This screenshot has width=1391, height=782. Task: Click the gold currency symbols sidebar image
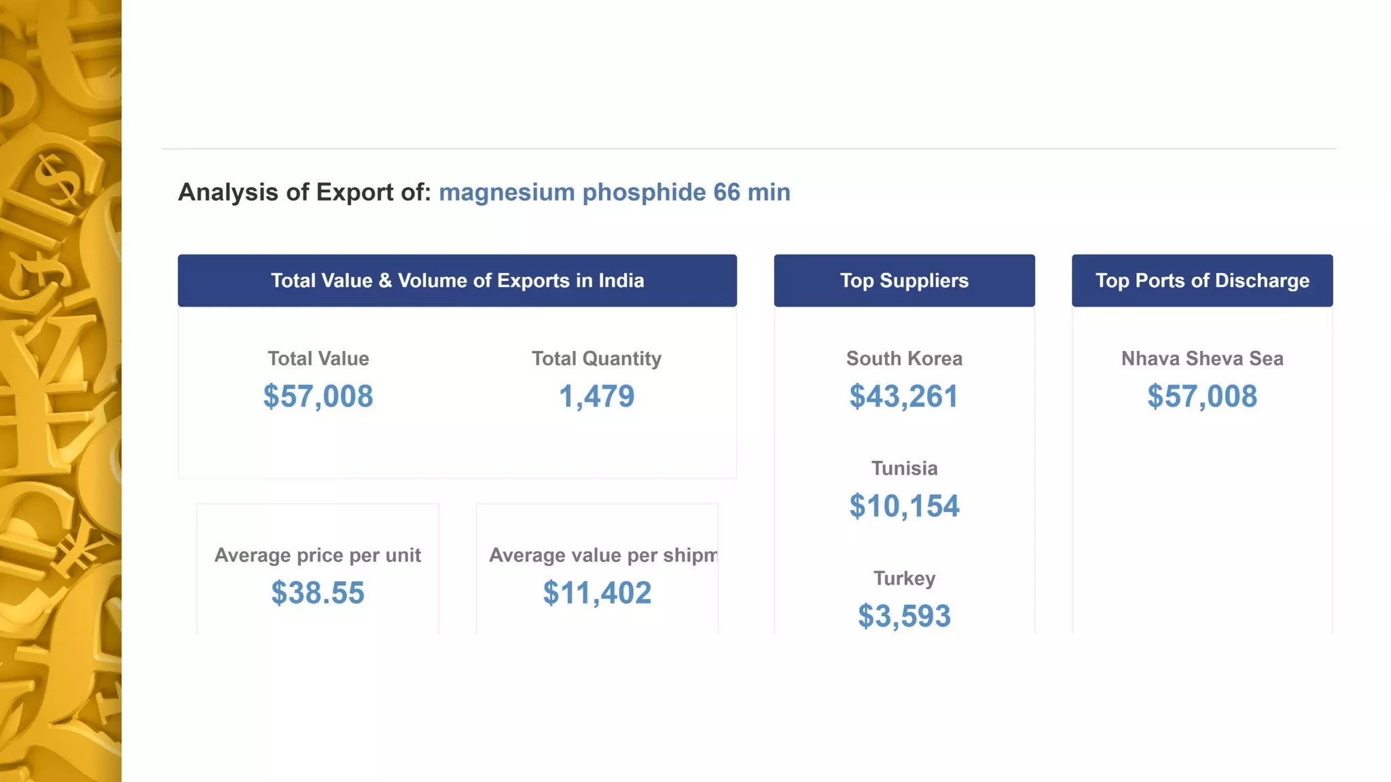click(60, 391)
